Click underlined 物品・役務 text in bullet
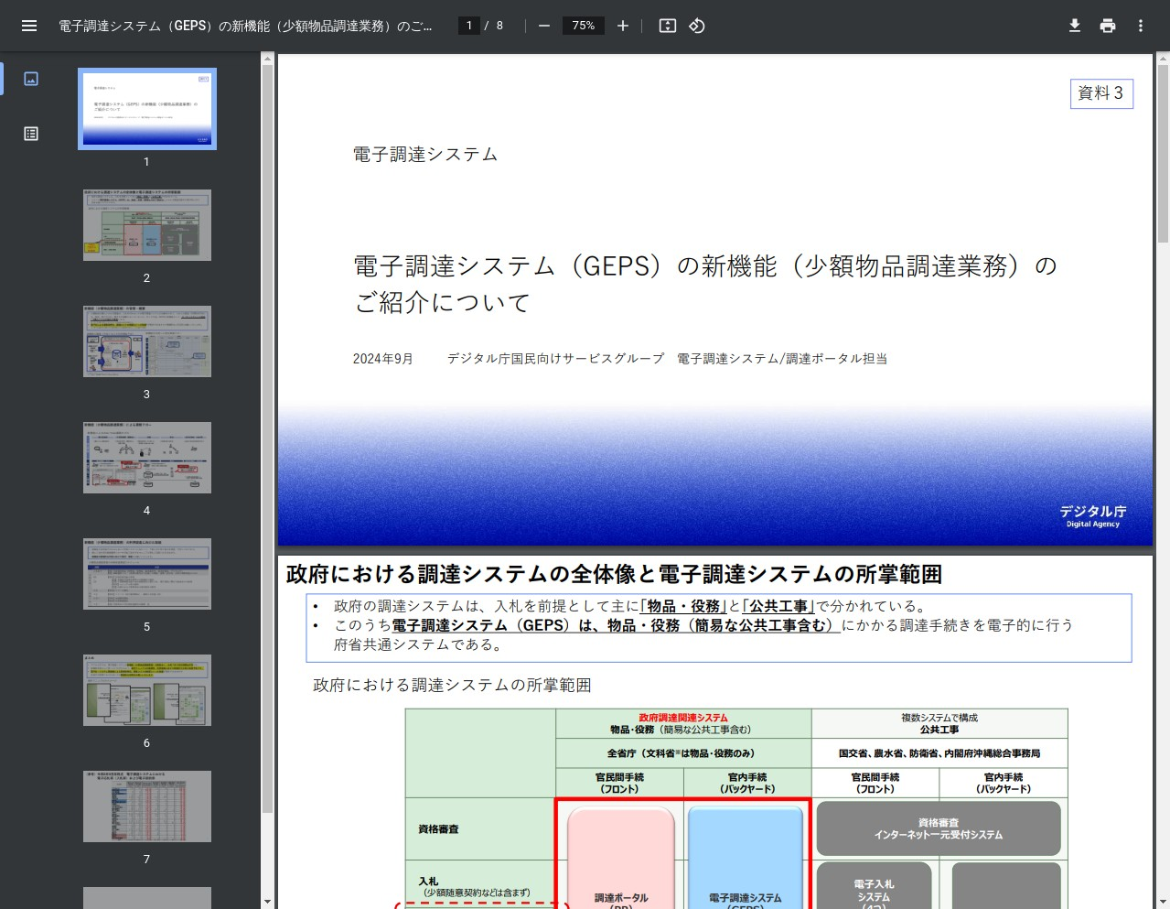The height and width of the screenshot is (909, 1170). pos(683,606)
